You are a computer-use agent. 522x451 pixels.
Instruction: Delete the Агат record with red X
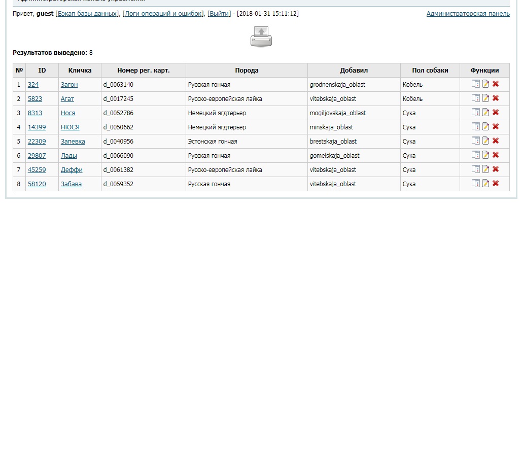(x=496, y=98)
